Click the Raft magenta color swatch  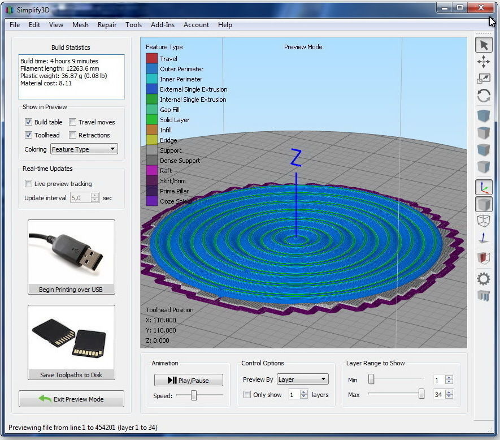[152, 170]
